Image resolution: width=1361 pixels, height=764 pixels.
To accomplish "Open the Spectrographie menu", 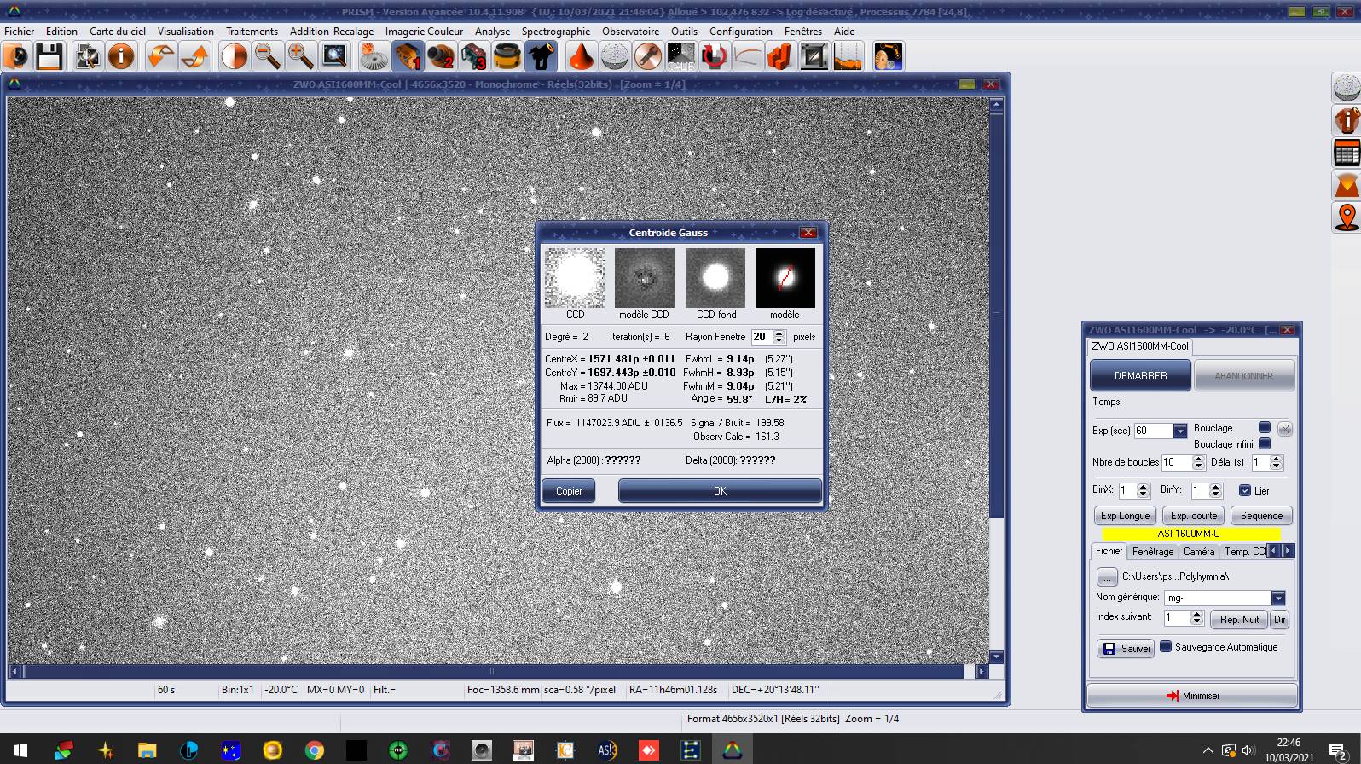I will pos(556,32).
